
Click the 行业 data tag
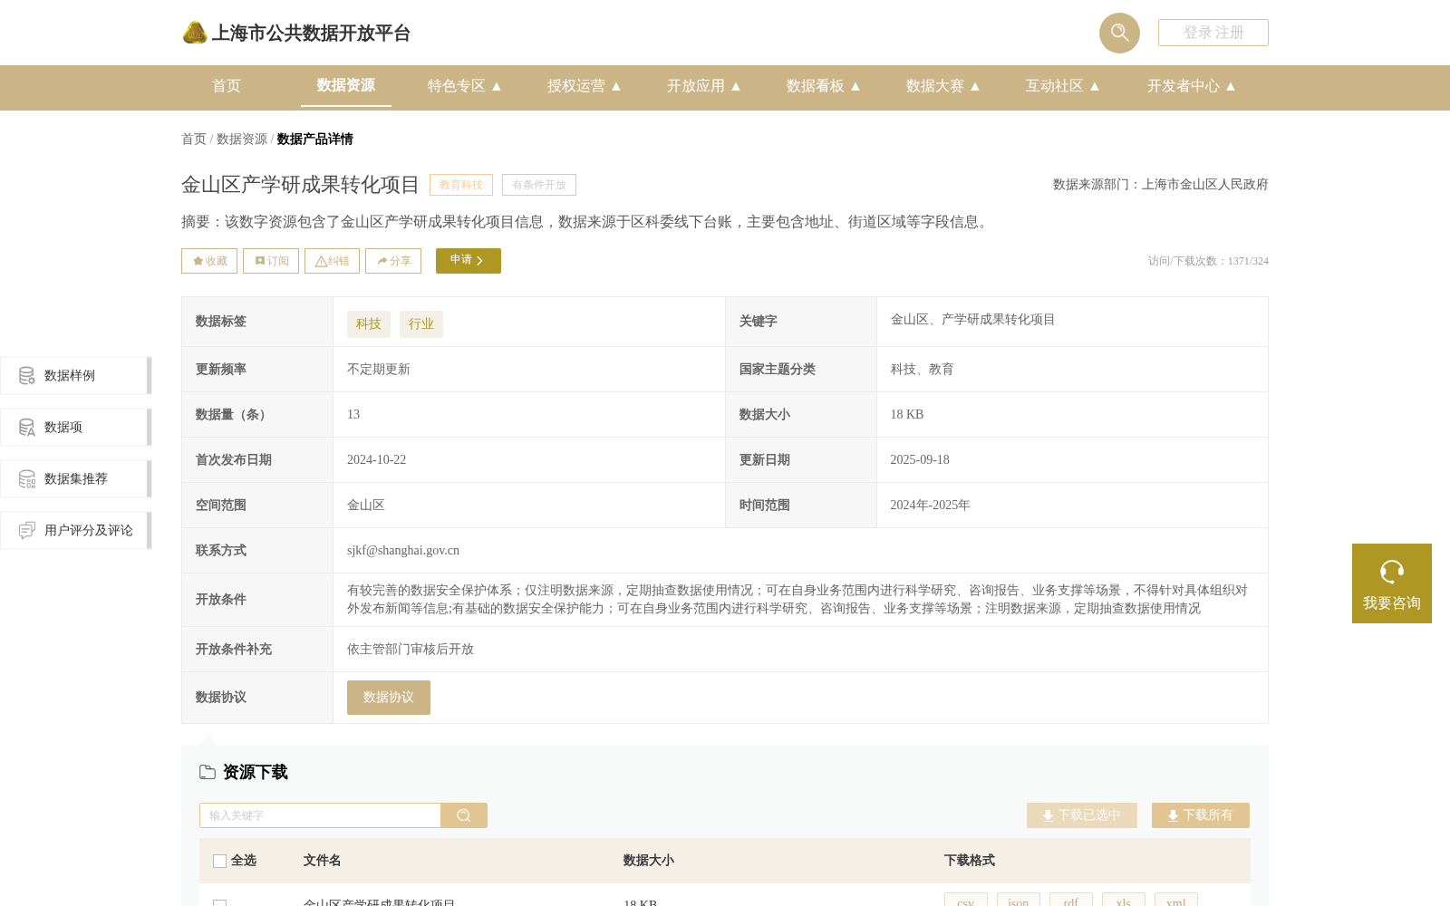point(421,324)
